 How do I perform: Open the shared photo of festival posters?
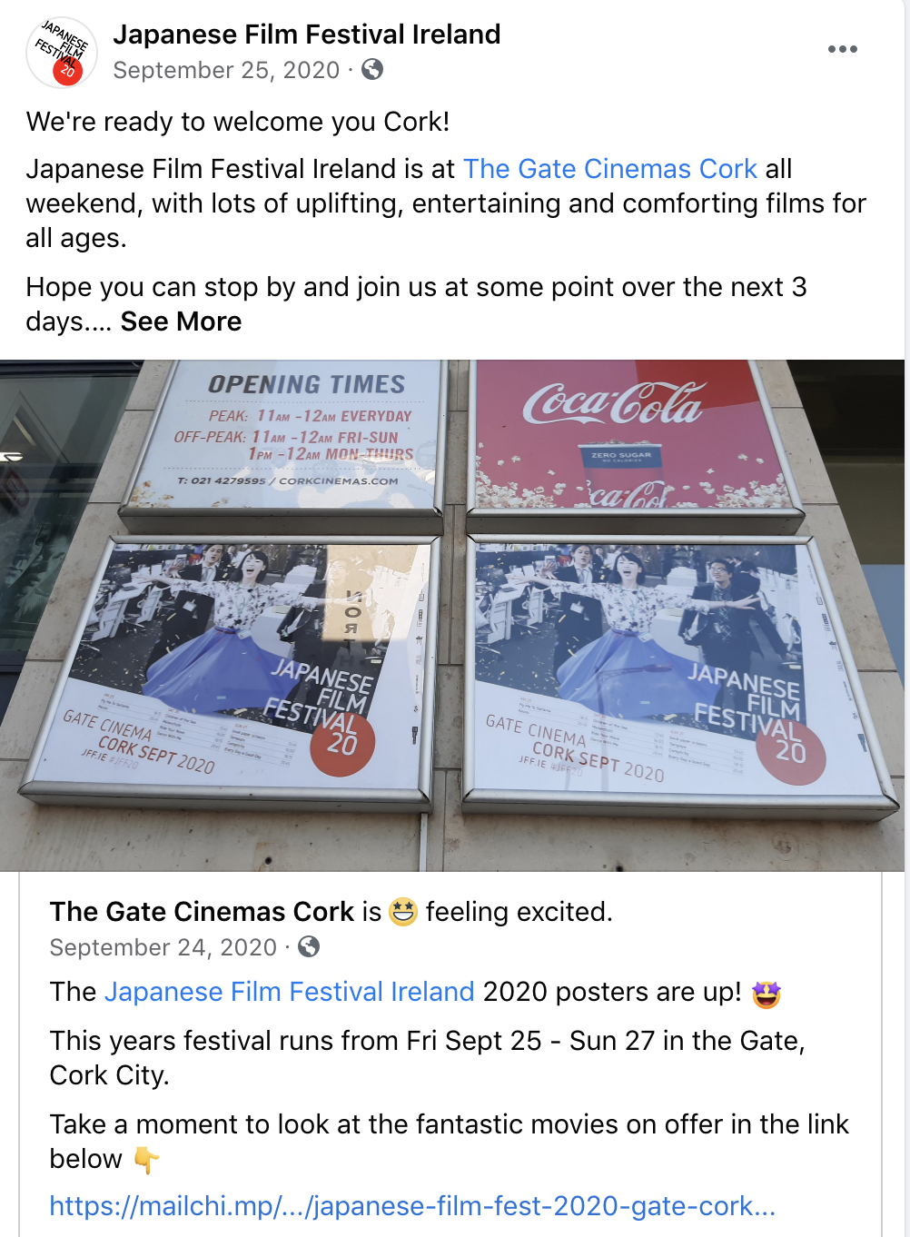(452, 616)
